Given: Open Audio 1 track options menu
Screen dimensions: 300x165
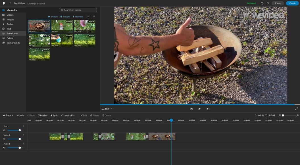Looking at the screenshot, I should click(23, 144).
